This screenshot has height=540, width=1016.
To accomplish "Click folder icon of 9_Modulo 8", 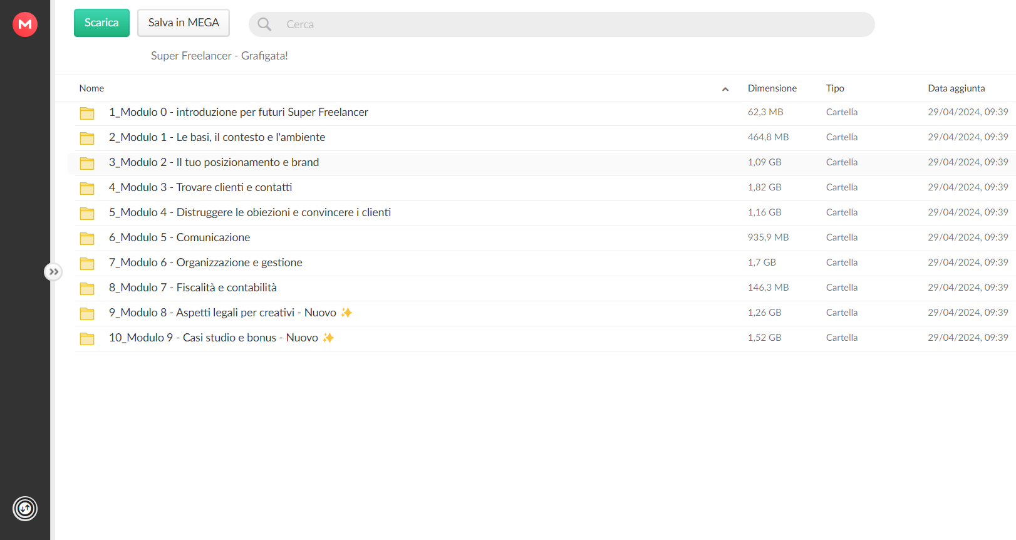I will coord(87,313).
